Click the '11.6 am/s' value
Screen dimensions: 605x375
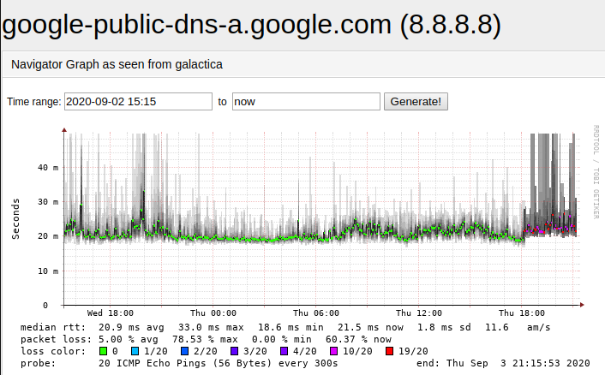[x=518, y=328]
